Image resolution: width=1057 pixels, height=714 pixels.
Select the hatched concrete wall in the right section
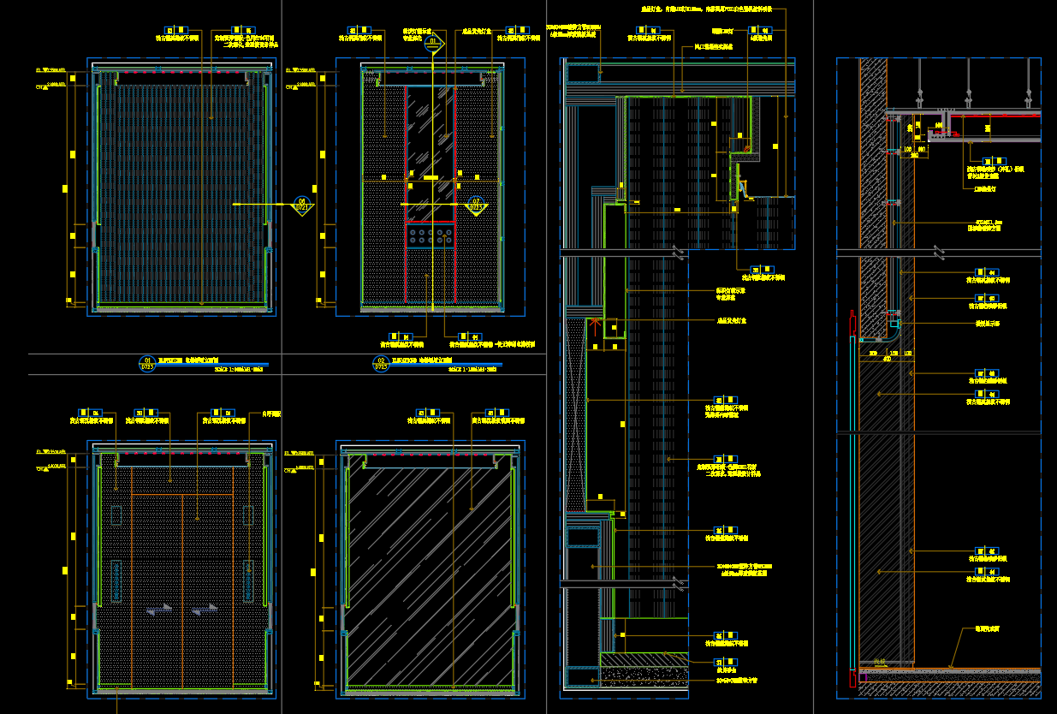click(x=873, y=197)
